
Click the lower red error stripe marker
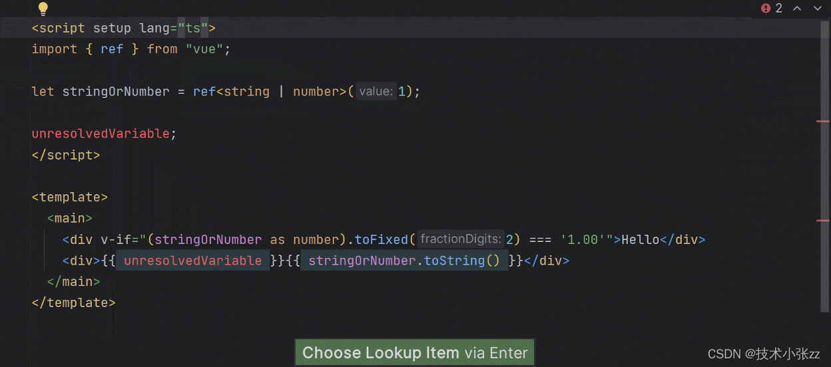(823, 220)
